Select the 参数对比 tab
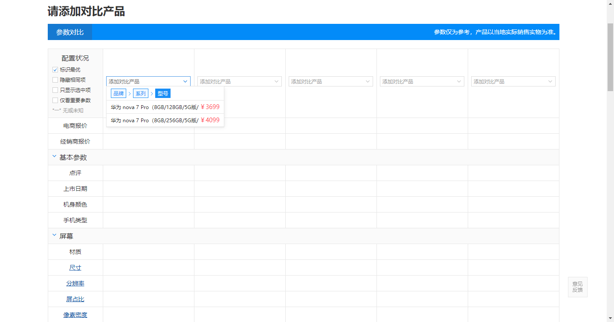 point(70,32)
